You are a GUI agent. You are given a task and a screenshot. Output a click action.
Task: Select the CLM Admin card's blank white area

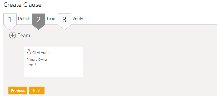click(x=53, y=71)
